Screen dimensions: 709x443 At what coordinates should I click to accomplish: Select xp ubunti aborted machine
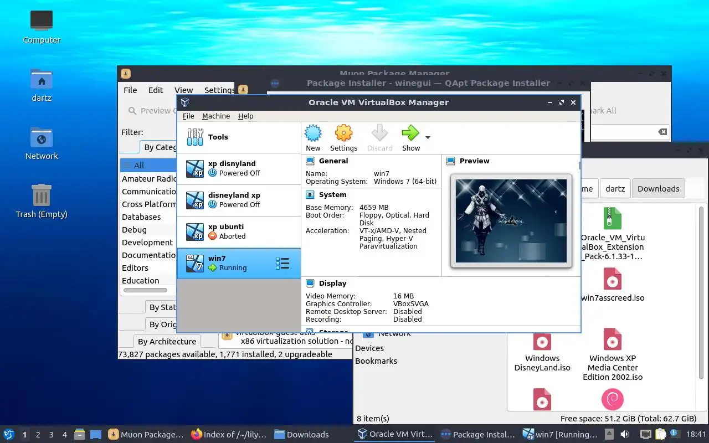pyautogui.click(x=239, y=231)
